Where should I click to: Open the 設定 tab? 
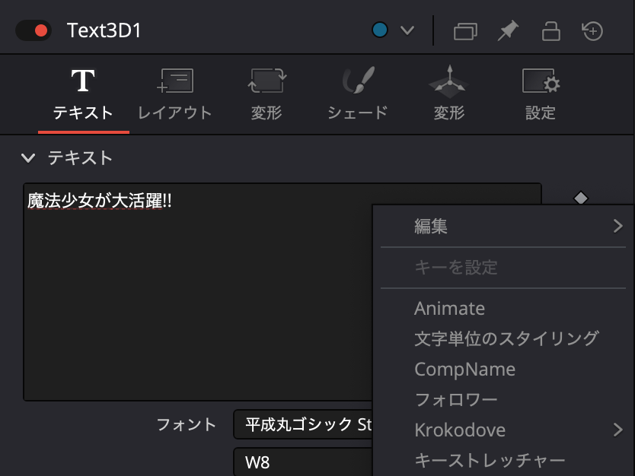coord(541,94)
